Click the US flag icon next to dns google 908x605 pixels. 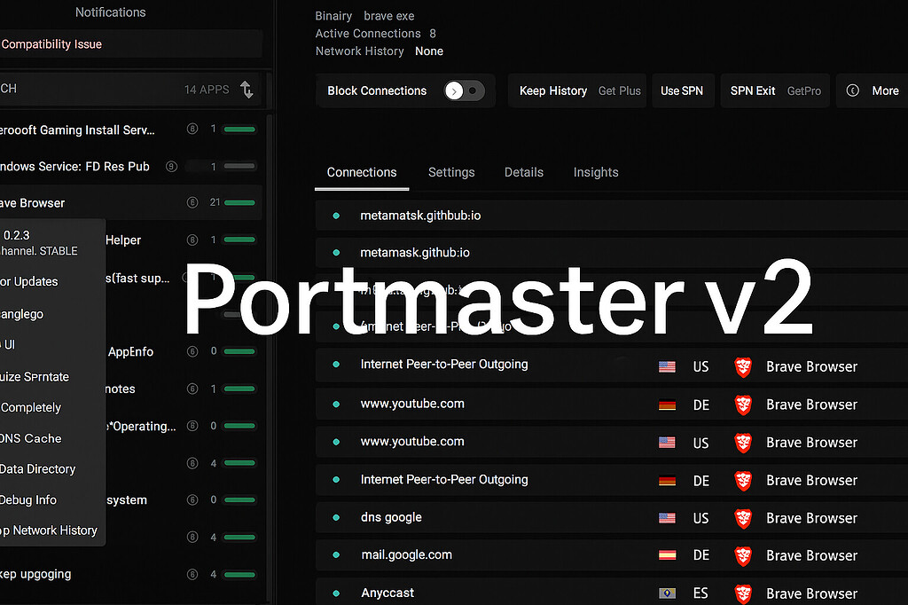666,517
